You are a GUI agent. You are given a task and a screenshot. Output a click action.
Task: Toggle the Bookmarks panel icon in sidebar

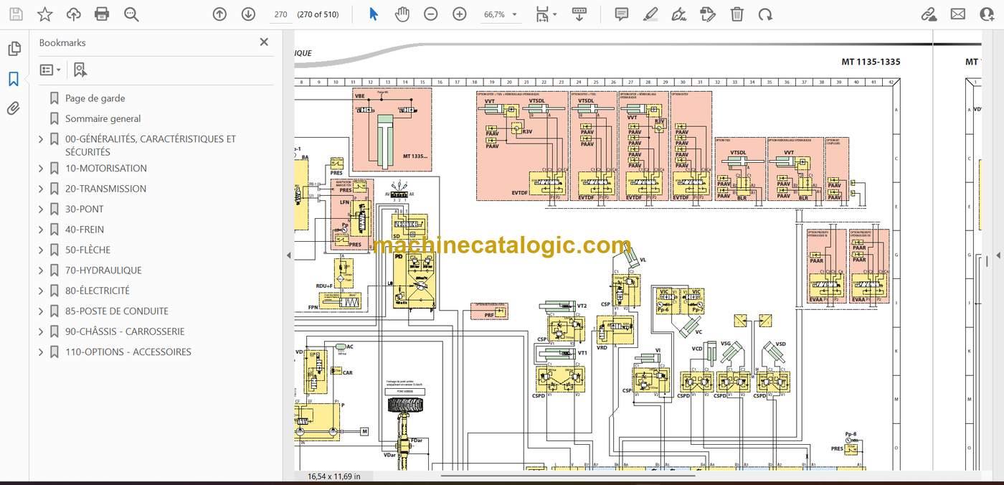click(14, 79)
